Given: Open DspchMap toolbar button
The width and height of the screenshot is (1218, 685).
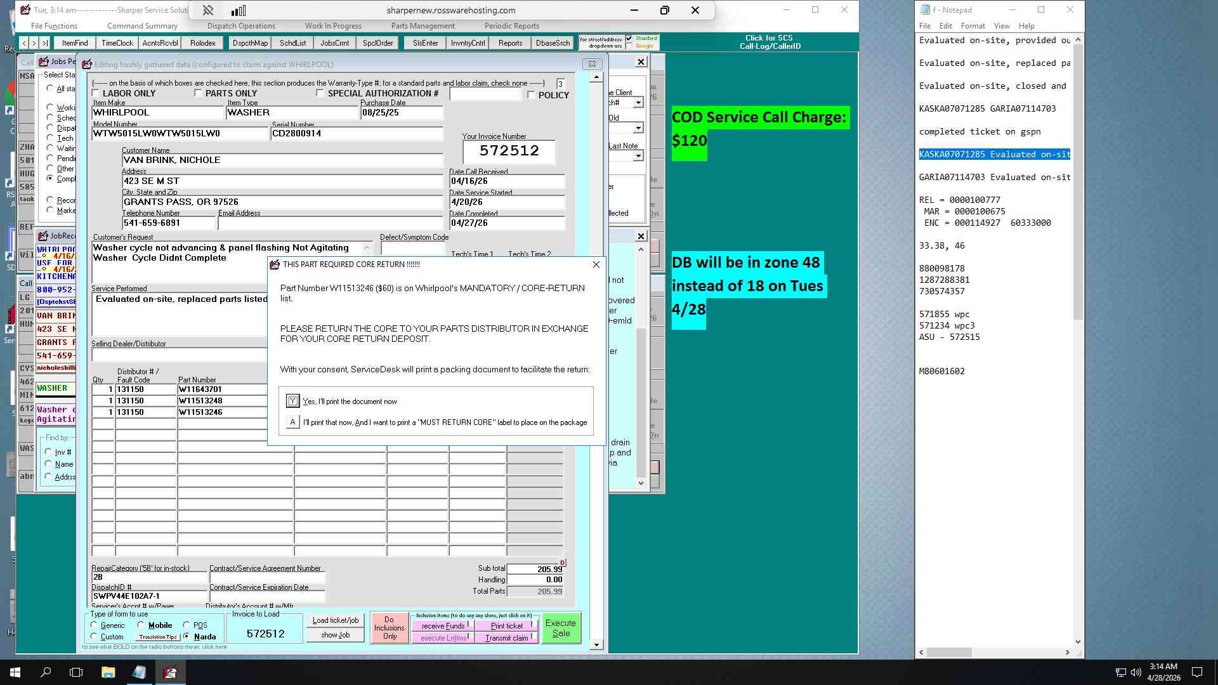Looking at the screenshot, I should point(250,43).
